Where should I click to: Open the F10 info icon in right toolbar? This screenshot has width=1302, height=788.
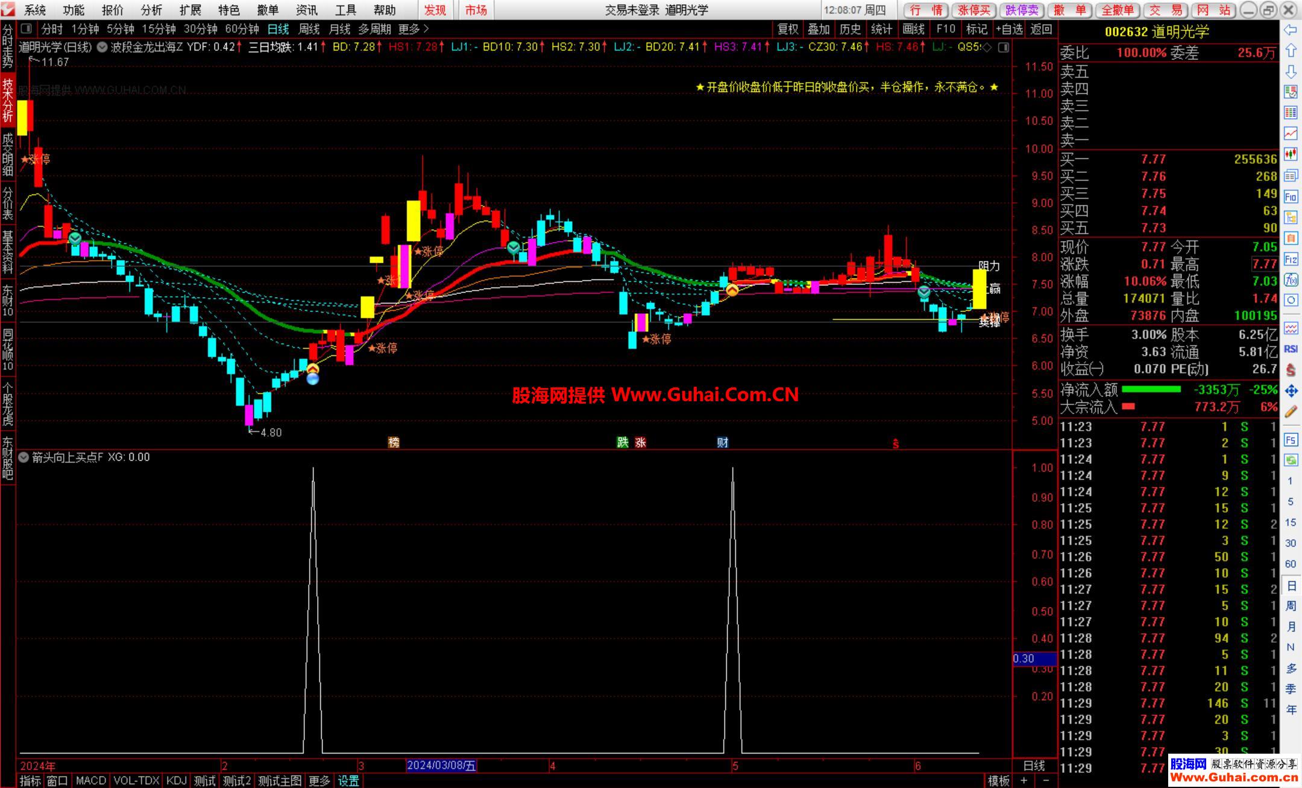pyautogui.click(x=1291, y=196)
